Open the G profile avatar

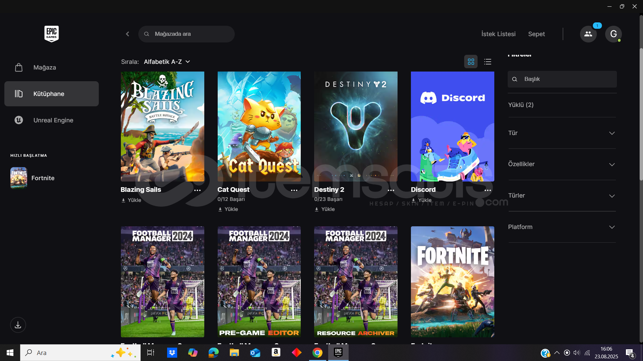coord(613,34)
